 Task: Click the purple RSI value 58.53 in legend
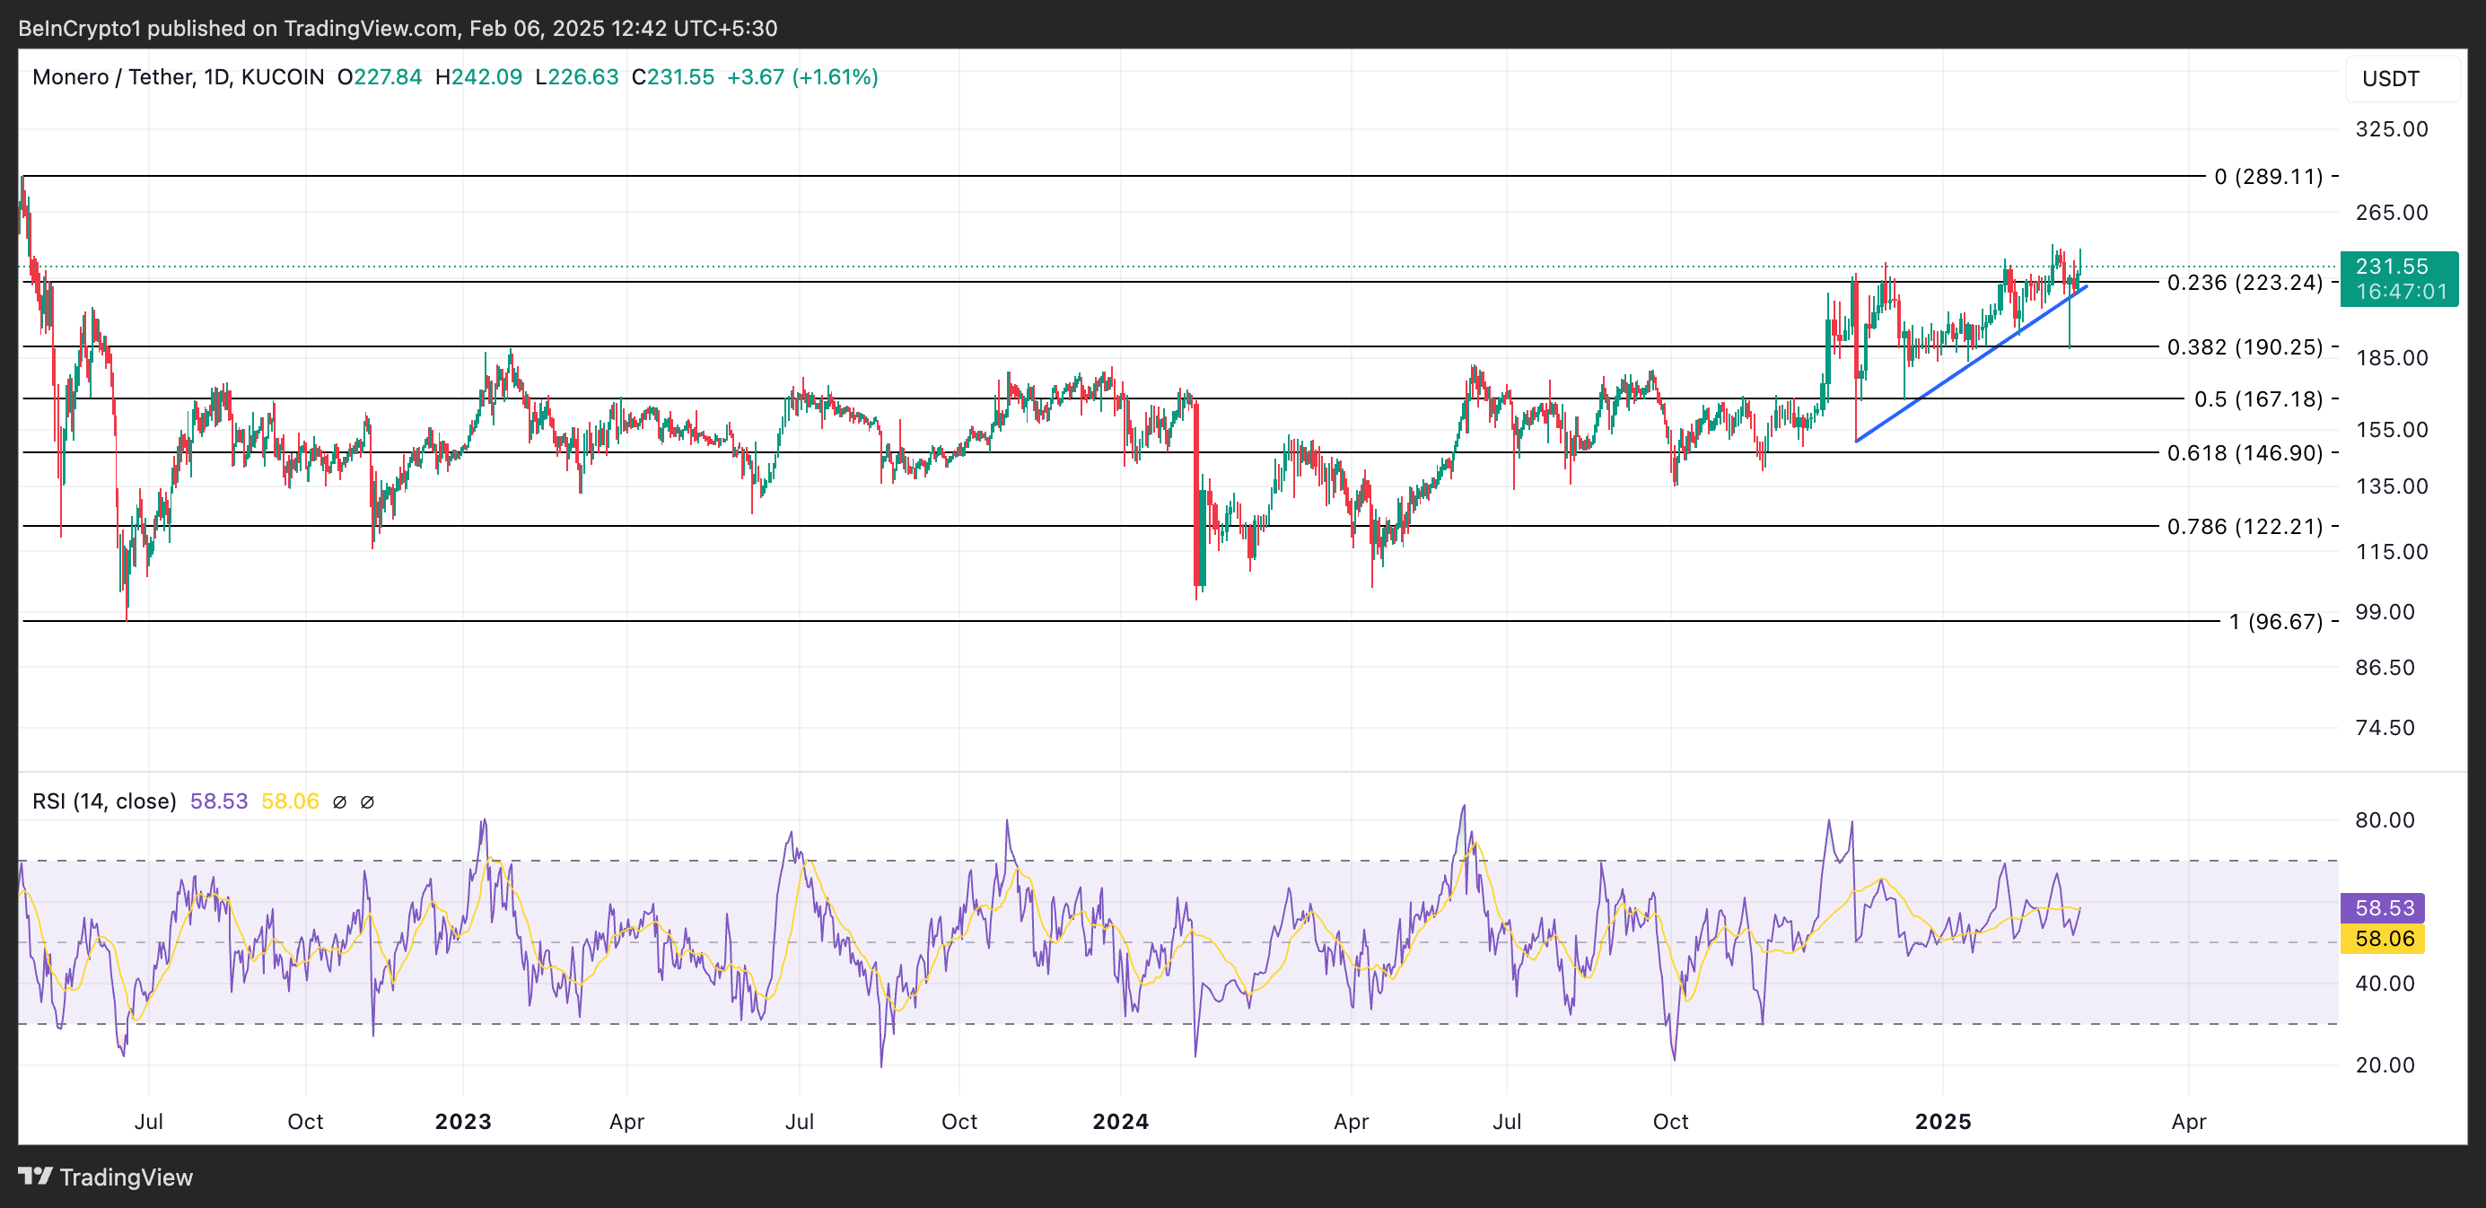[x=218, y=801]
